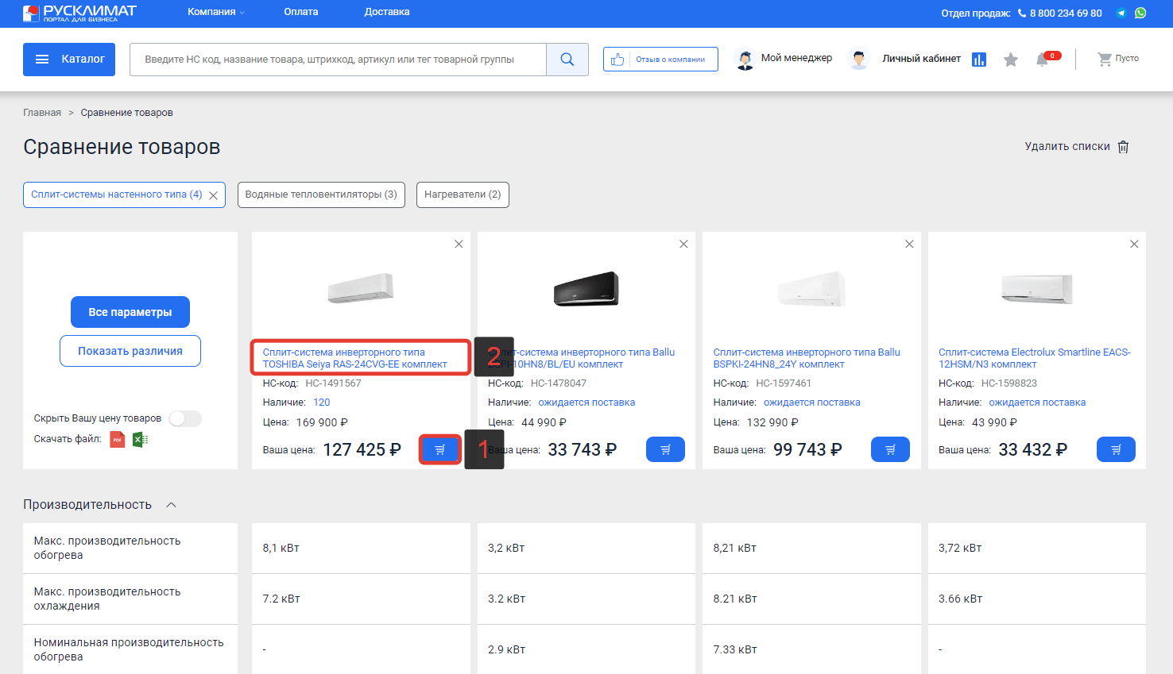Click the Личный кабинет avatar icon
The height and width of the screenshot is (674, 1173).
pos(858,60)
